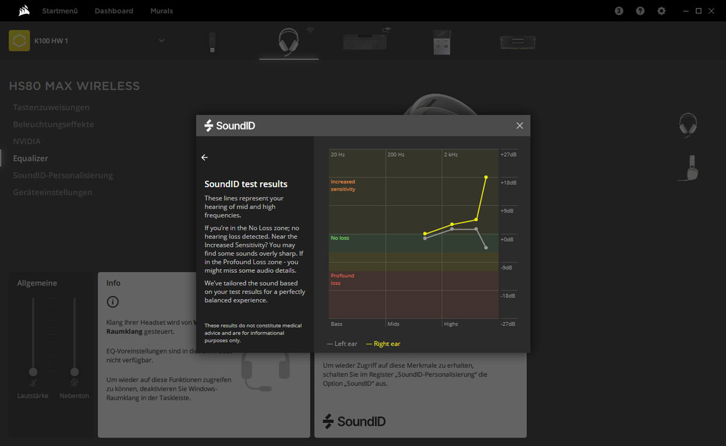
Task: Click the front-view headset icon at right
Action: [x=688, y=125]
